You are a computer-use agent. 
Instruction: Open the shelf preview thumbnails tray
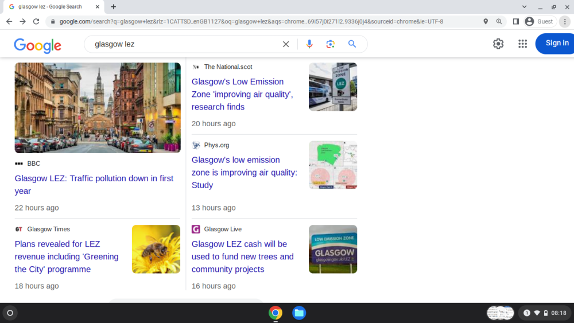[x=501, y=313]
